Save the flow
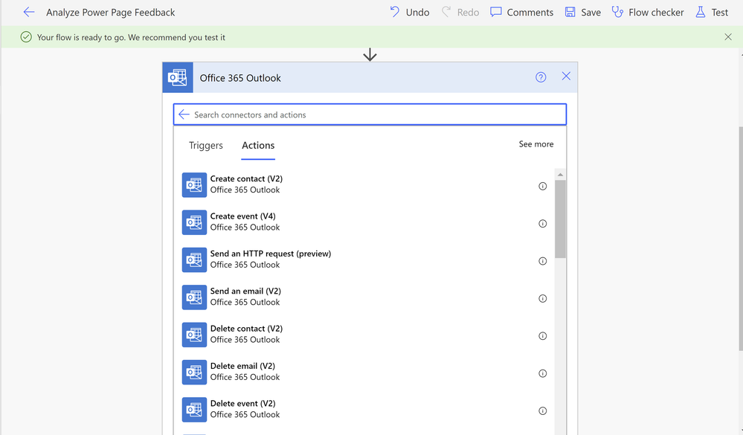Viewport: 743px width, 435px height. pos(583,13)
